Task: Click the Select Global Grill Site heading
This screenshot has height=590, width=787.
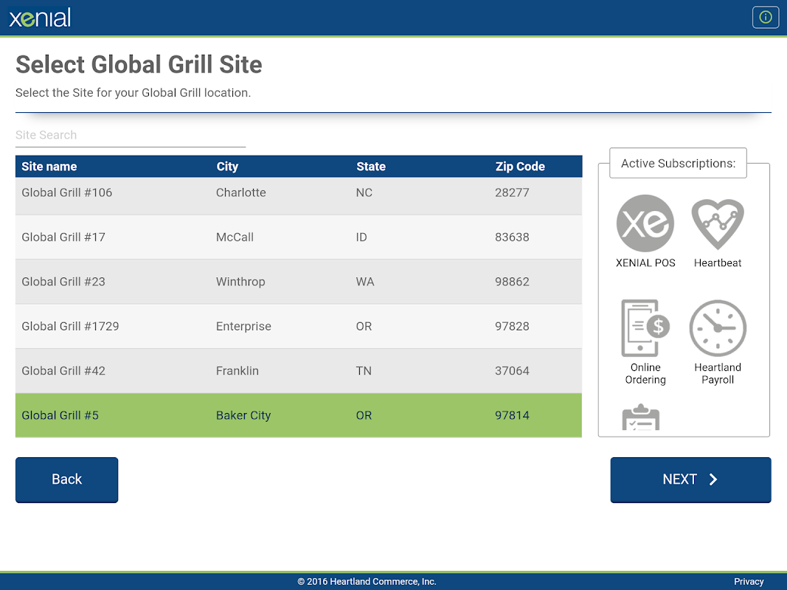Action: click(139, 65)
